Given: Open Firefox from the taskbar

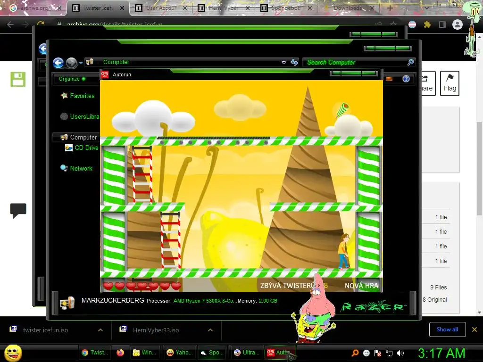Looking at the screenshot, I should coord(120,353).
